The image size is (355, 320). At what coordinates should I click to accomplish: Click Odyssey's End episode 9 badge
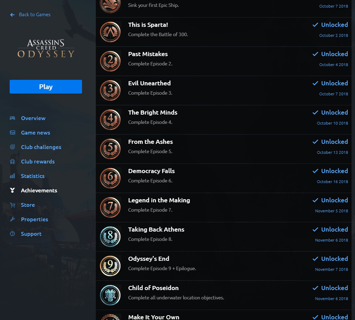[x=110, y=266]
